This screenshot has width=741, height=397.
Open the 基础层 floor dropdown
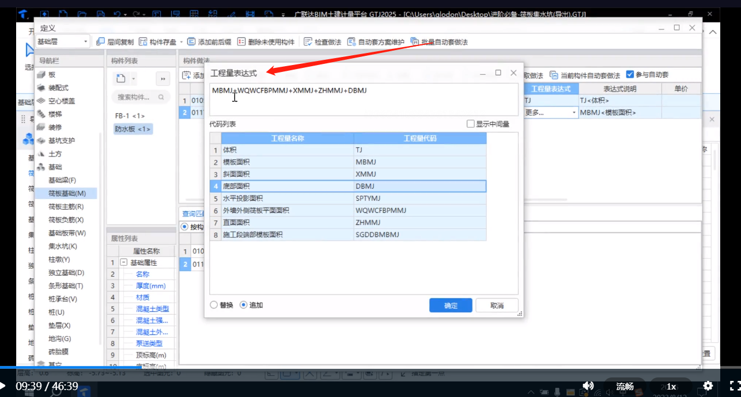click(x=62, y=41)
